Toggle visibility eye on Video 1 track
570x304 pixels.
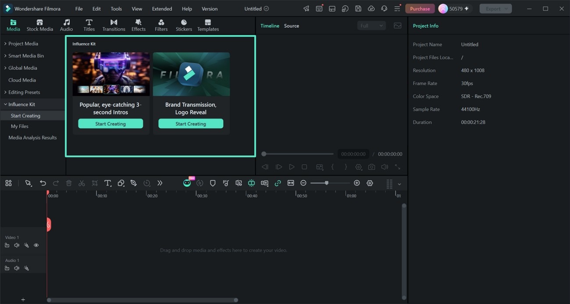click(x=36, y=245)
